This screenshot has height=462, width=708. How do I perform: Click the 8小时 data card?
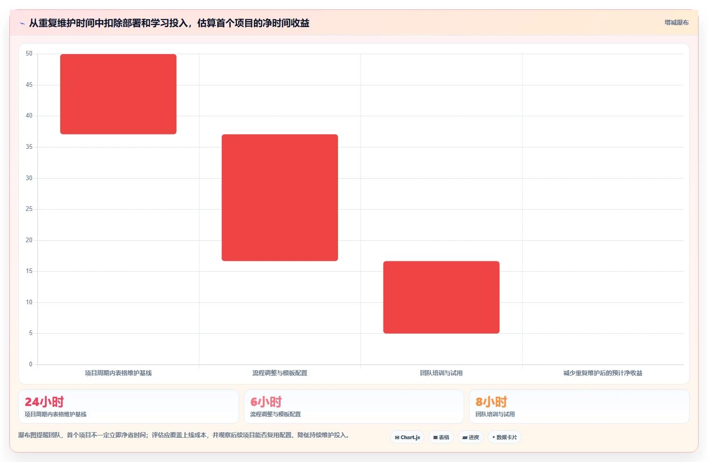(x=579, y=406)
